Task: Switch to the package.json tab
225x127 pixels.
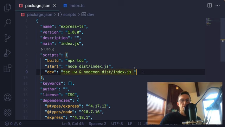Action: tap(37, 6)
